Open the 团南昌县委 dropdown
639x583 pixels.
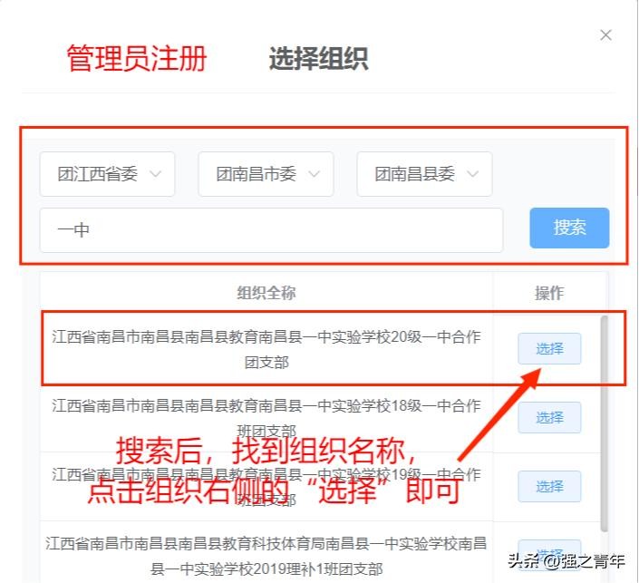click(x=424, y=174)
